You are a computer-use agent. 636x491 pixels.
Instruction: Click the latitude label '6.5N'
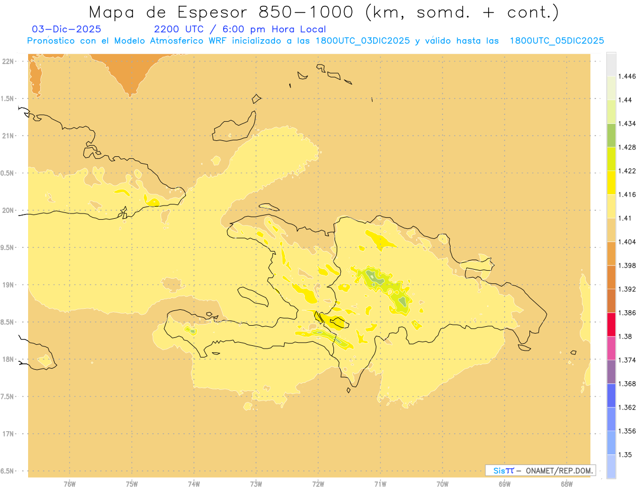[8, 471]
